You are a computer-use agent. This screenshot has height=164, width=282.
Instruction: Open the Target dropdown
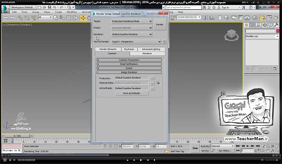pos(132,21)
